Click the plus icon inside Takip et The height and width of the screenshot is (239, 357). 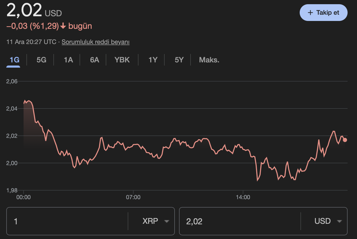point(310,12)
